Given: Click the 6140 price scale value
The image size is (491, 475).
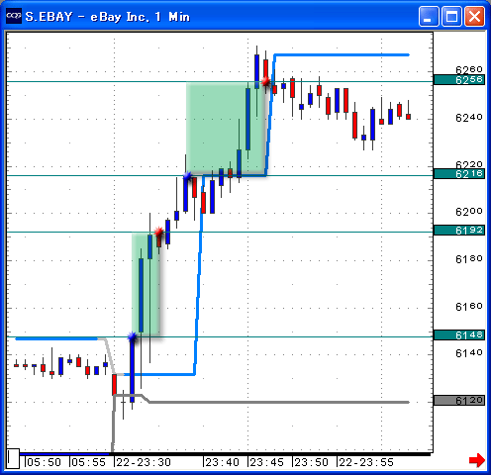Looking at the screenshot, I should point(469,353).
